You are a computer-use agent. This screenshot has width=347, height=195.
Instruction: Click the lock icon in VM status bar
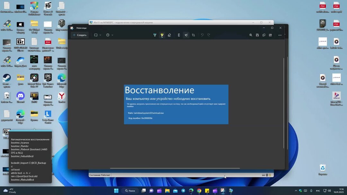coord(270,175)
